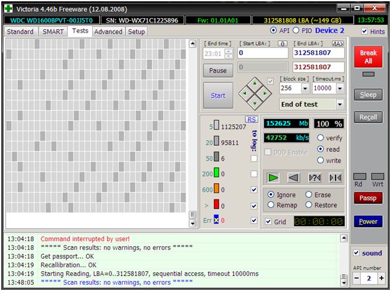Image resolution: width=391 pixels, height=291 pixels.
Task: Click the Start LBA zero reset button
Action: tap(283, 44)
